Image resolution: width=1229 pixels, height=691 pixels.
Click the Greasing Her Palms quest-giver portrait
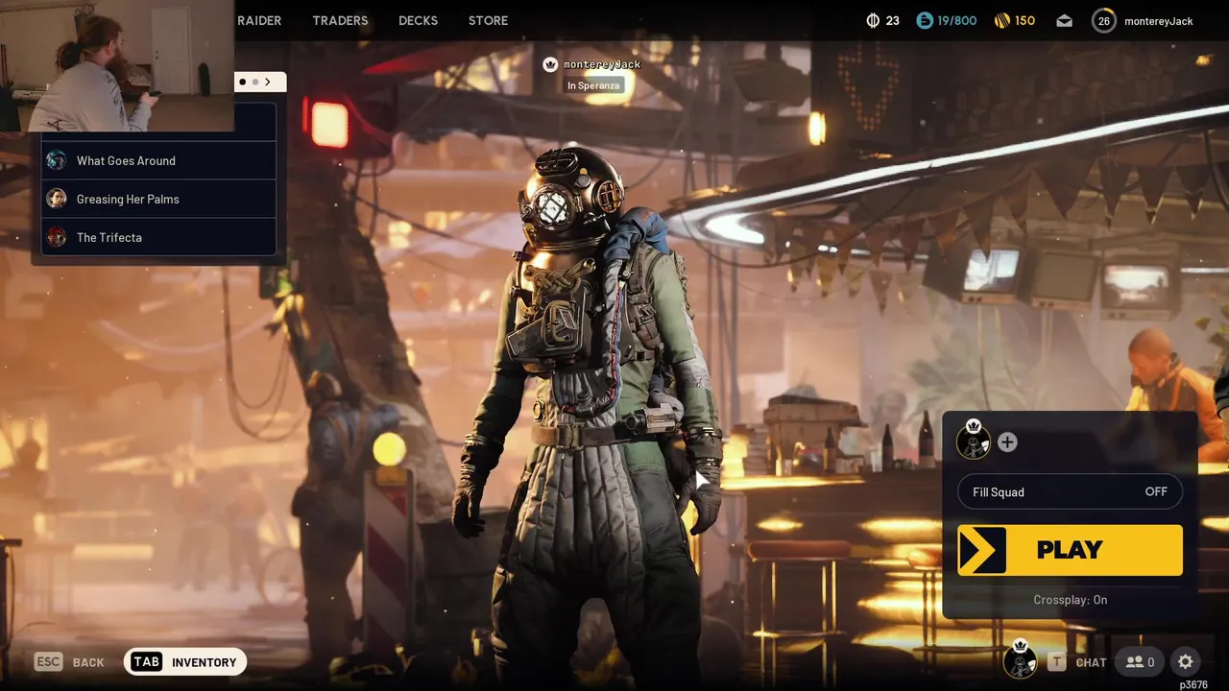(57, 199)
